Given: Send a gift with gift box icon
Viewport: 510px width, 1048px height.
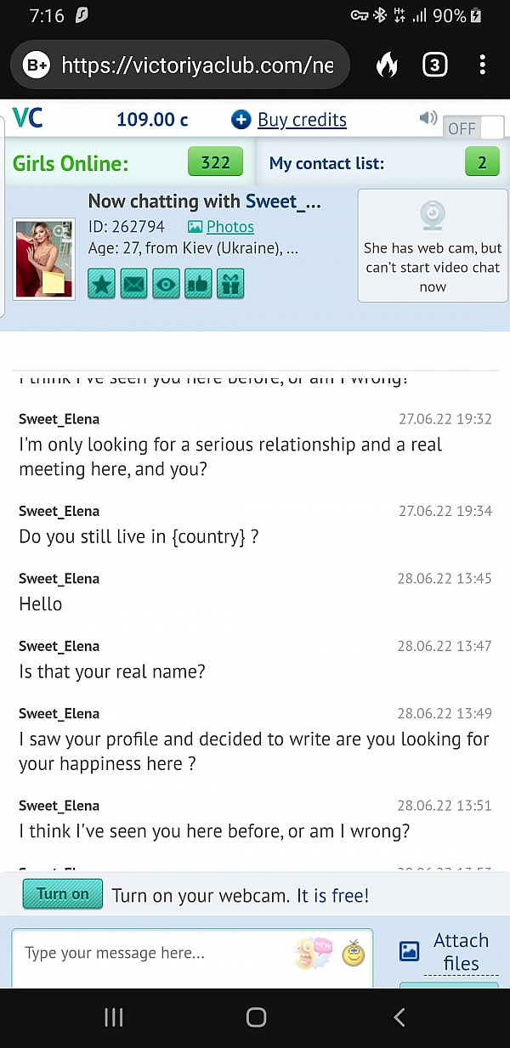Looking at the screenshot, I should (x=229, y=284).
